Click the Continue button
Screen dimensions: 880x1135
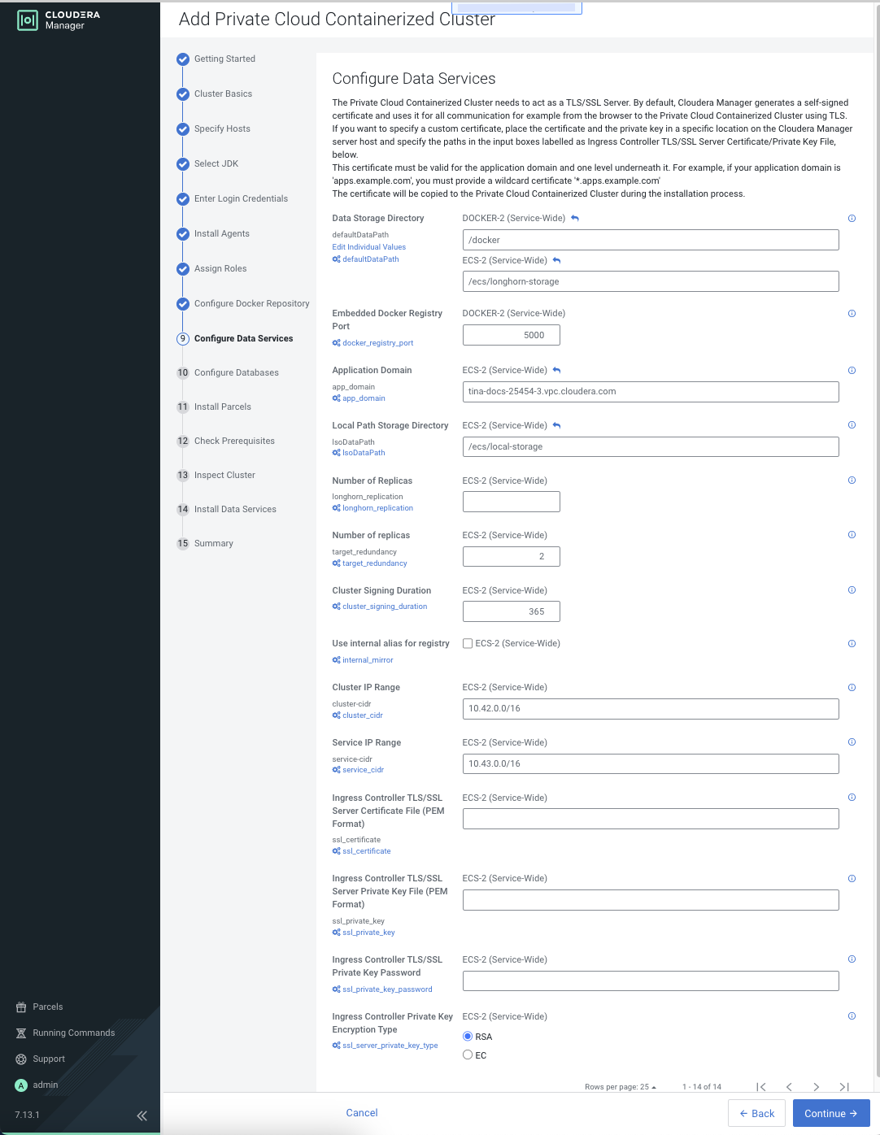[831, 1113]
